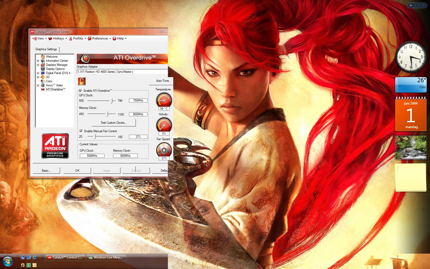The image size is (430, 269).
Task: Open the View menu
Action: 40,38
